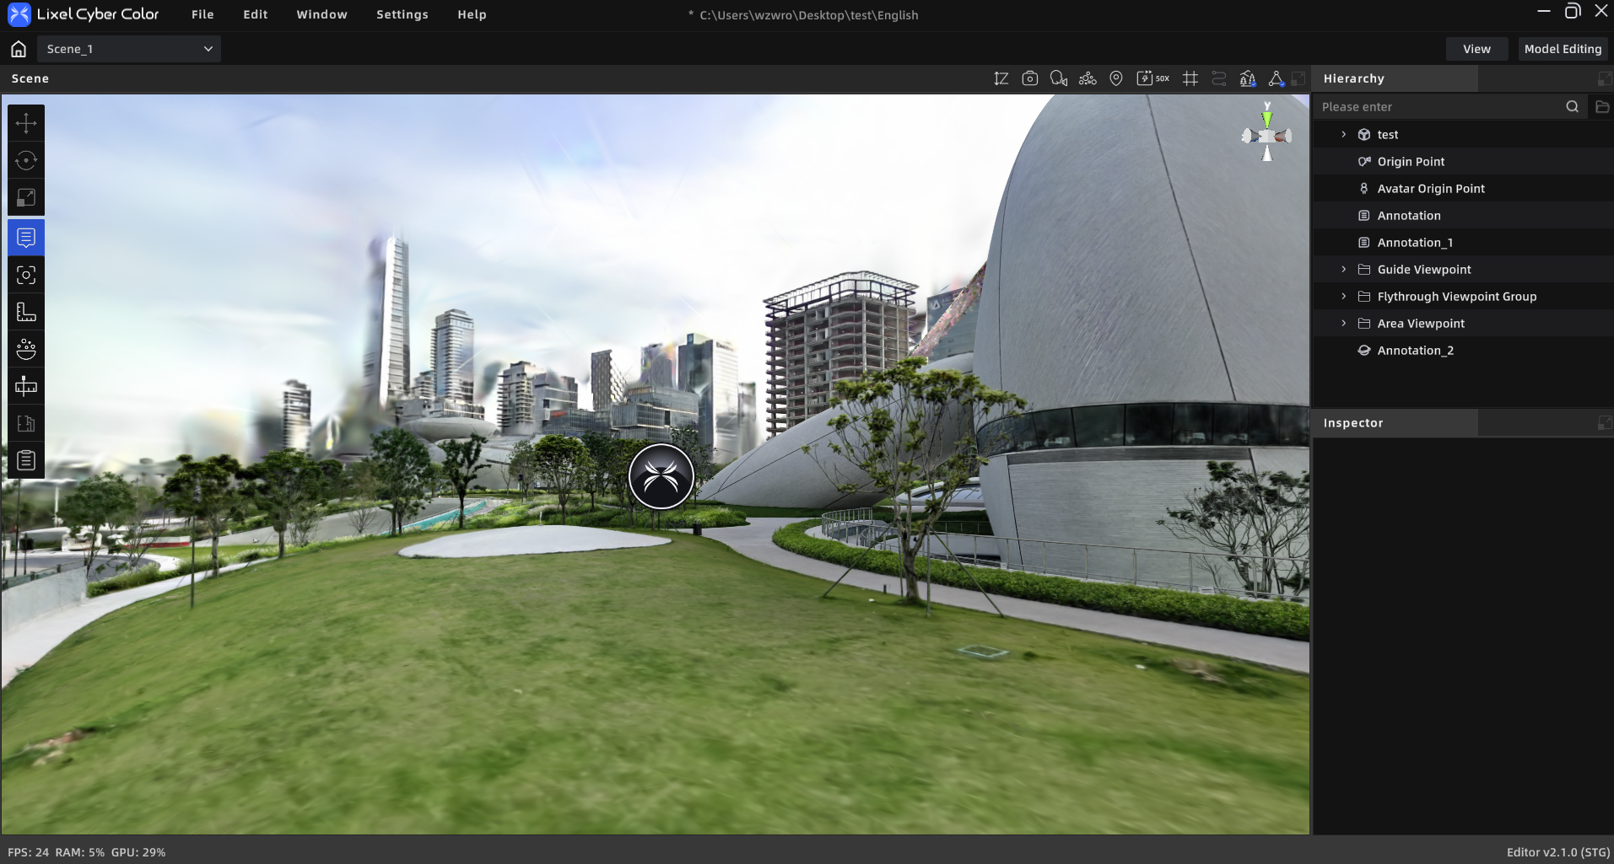The height and width of the screenshot is (864, 1614).
Task: Select Flythrough Viewpoint Group row
Action: click(x=1463, y=296)
